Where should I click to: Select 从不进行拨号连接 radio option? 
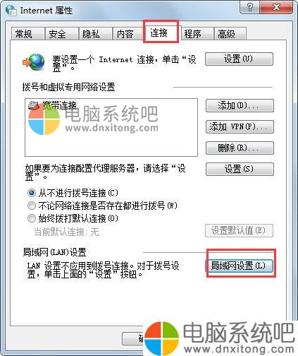(x=32, y=193)
